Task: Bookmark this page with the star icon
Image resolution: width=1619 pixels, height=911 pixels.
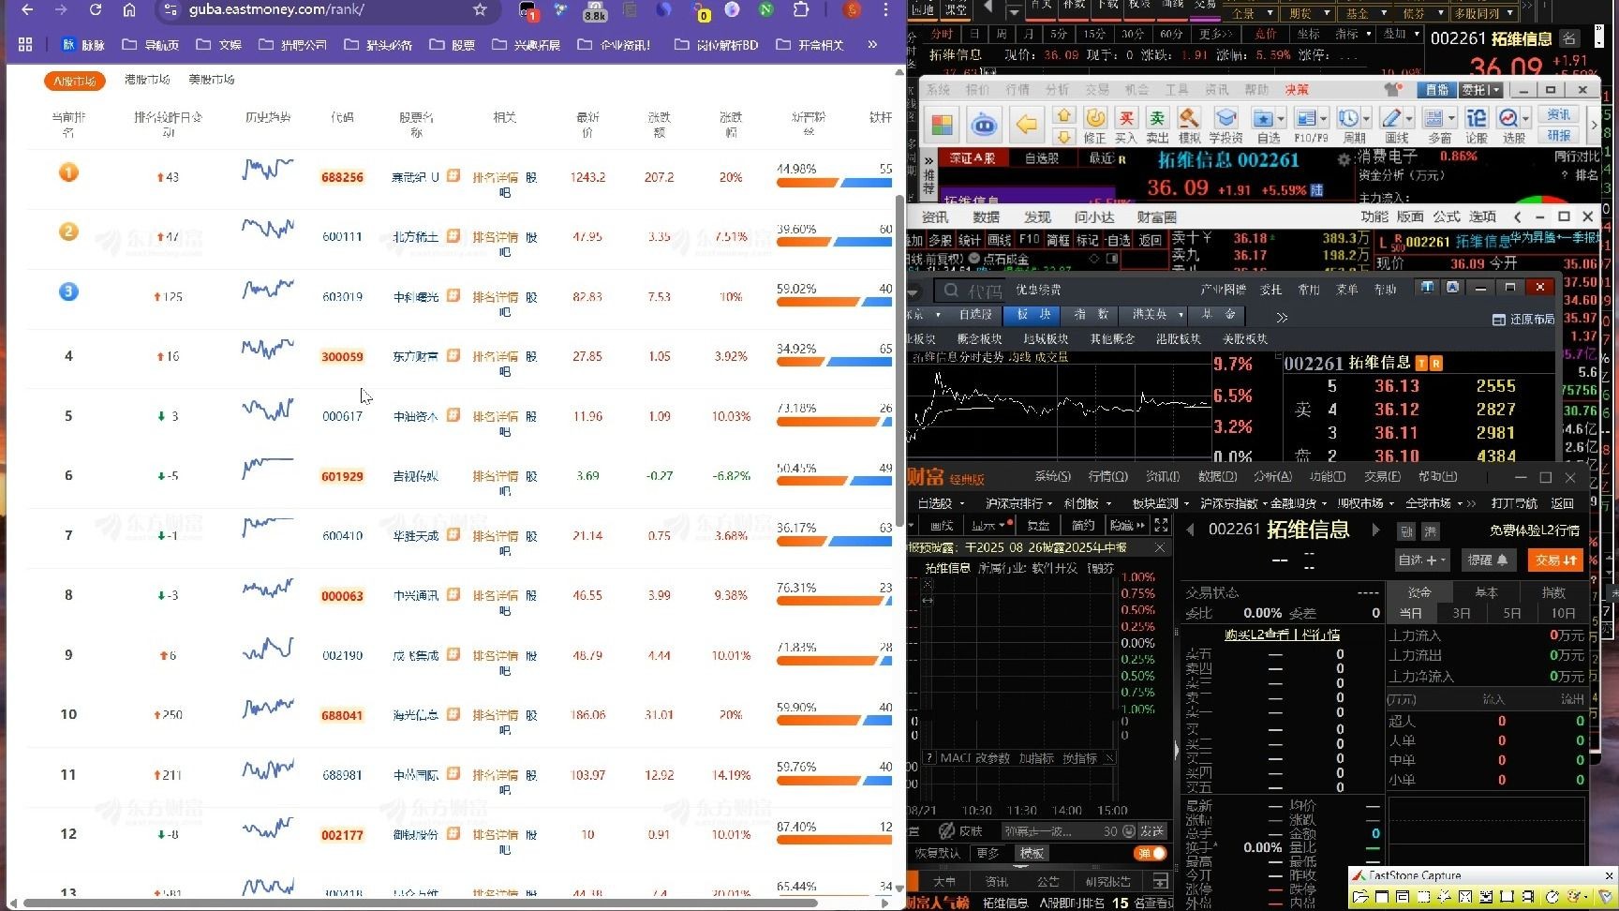Action: pyautogui.click(x=480, y=9)
